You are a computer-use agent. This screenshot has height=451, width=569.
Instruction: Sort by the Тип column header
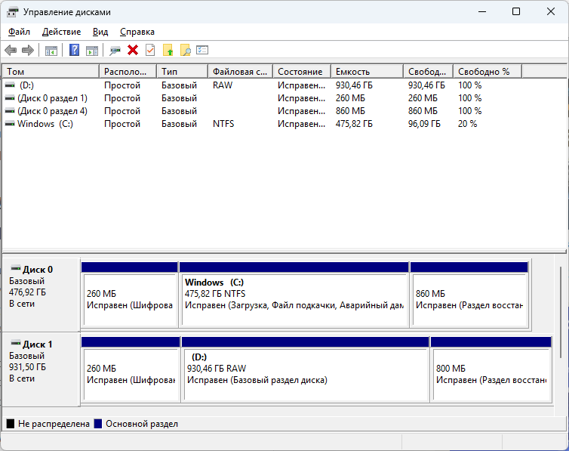(183, 72)
